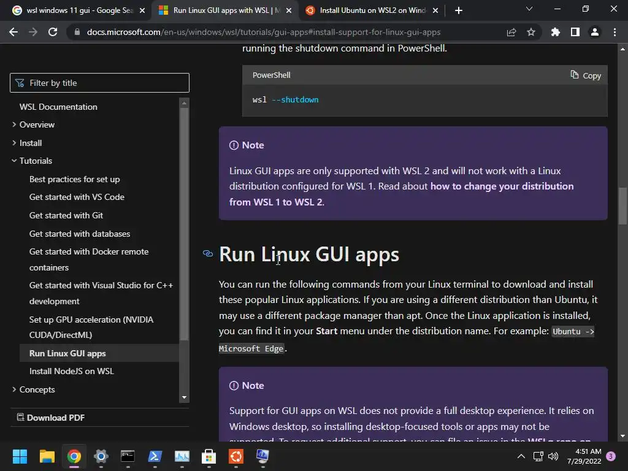Open Settings gear from taskbar
Viewport: 628px width, 471px height.
[x=101, y=456]
